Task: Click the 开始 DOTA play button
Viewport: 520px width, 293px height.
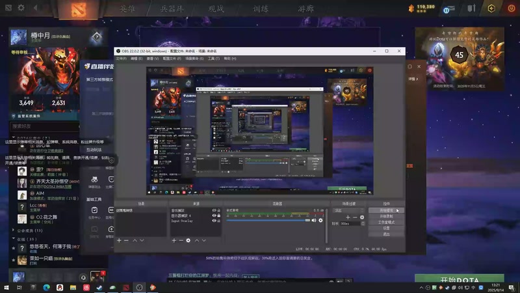Action: coord(460,279)
